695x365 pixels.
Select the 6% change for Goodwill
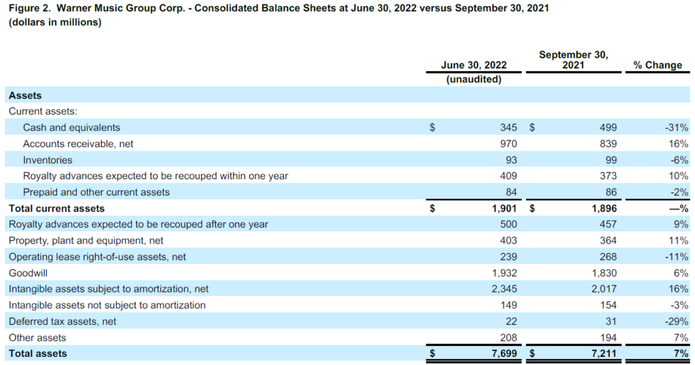(x=681, y=273)
